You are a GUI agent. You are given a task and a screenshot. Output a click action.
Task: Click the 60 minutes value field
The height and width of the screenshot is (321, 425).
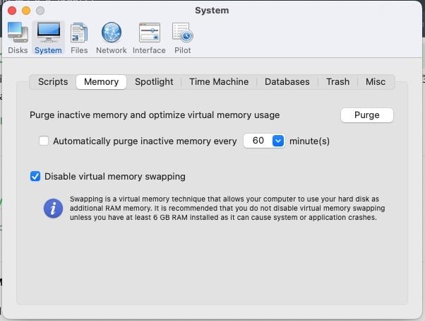coord(264,141)
